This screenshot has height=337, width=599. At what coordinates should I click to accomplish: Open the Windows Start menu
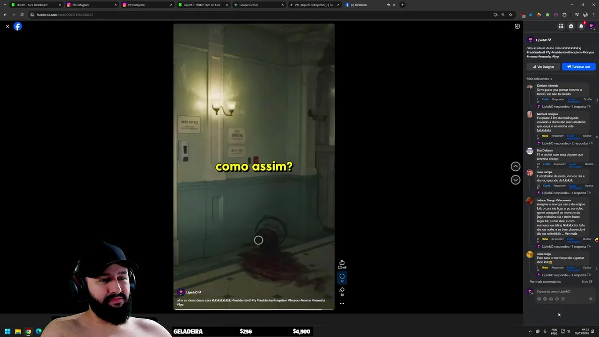click(x=7, y=331)
